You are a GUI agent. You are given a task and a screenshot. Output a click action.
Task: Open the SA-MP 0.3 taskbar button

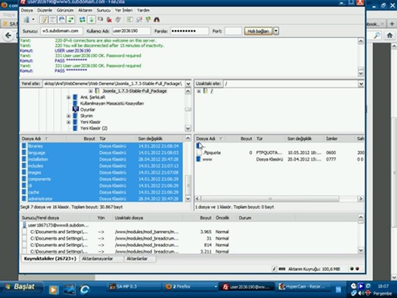tap(133, 286)
